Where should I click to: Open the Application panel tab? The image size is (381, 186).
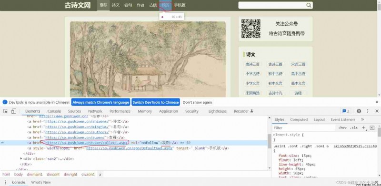tap(169, 111)
